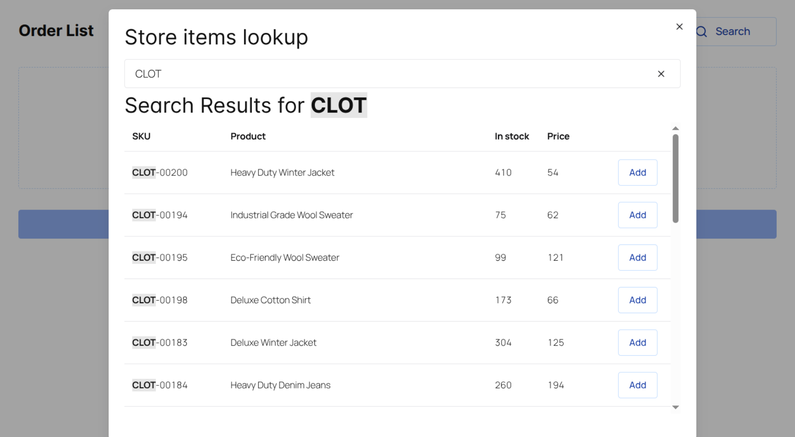The width and height of the screenshot is (795, 437).
Task: Add Heavy Duty Winter Jacket to order
Action: 637,172
